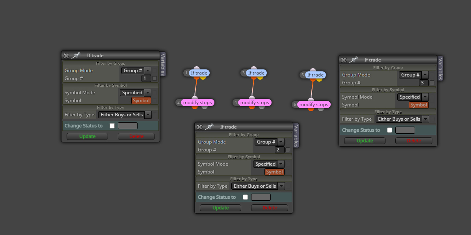Image resolution: width=471 pixels, height=235 pixels.
Task: Open the Variables tab on the Group 3 panel
Action: [440, 69]
